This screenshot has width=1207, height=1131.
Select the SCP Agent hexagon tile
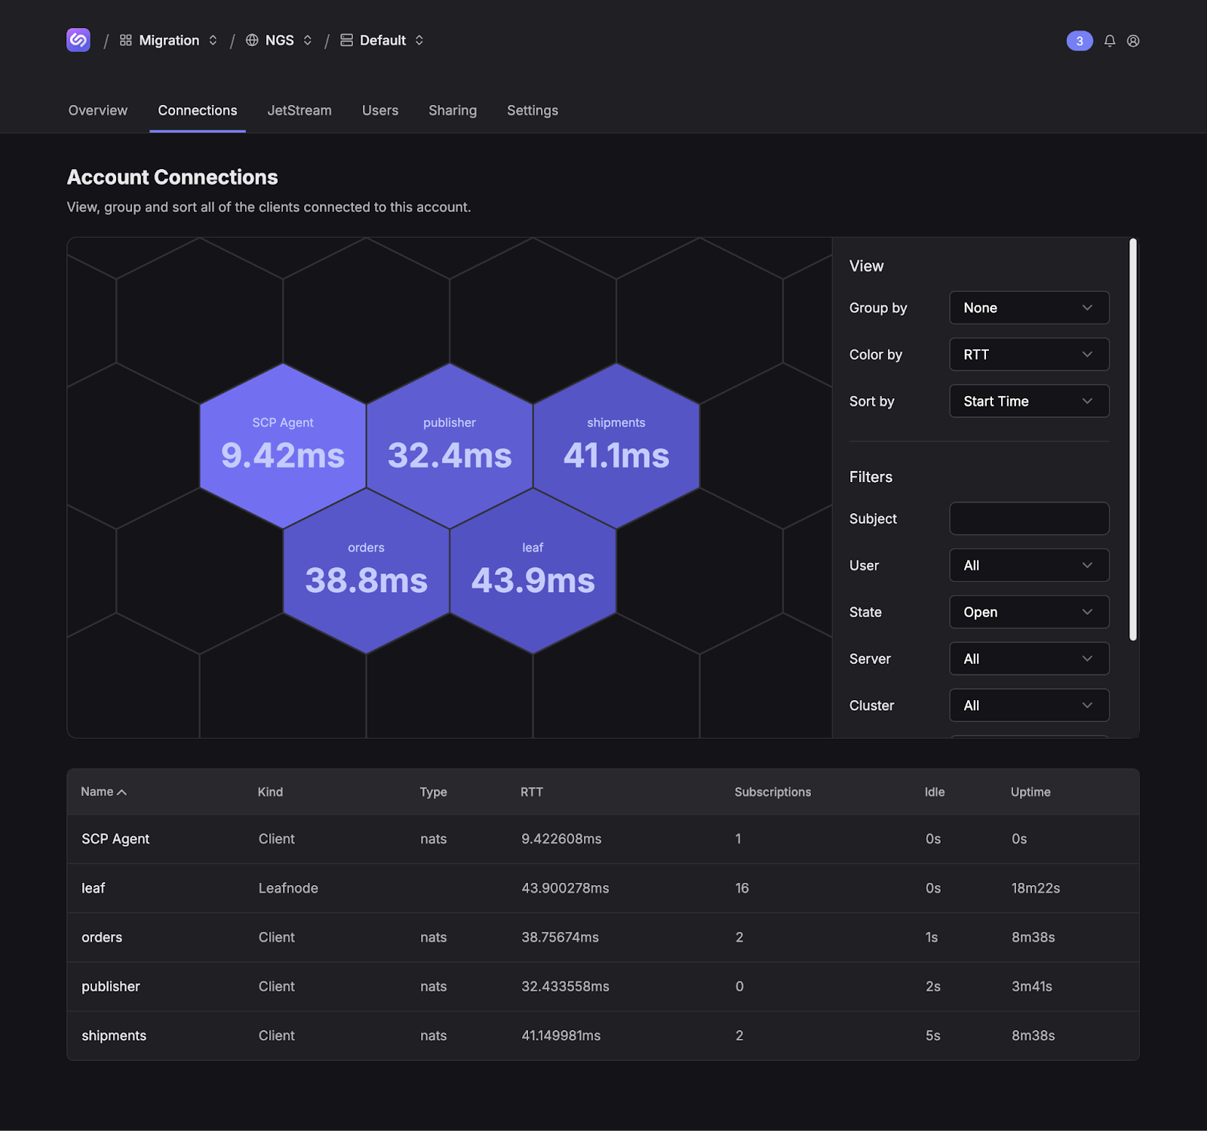click(x=283, y=445)
